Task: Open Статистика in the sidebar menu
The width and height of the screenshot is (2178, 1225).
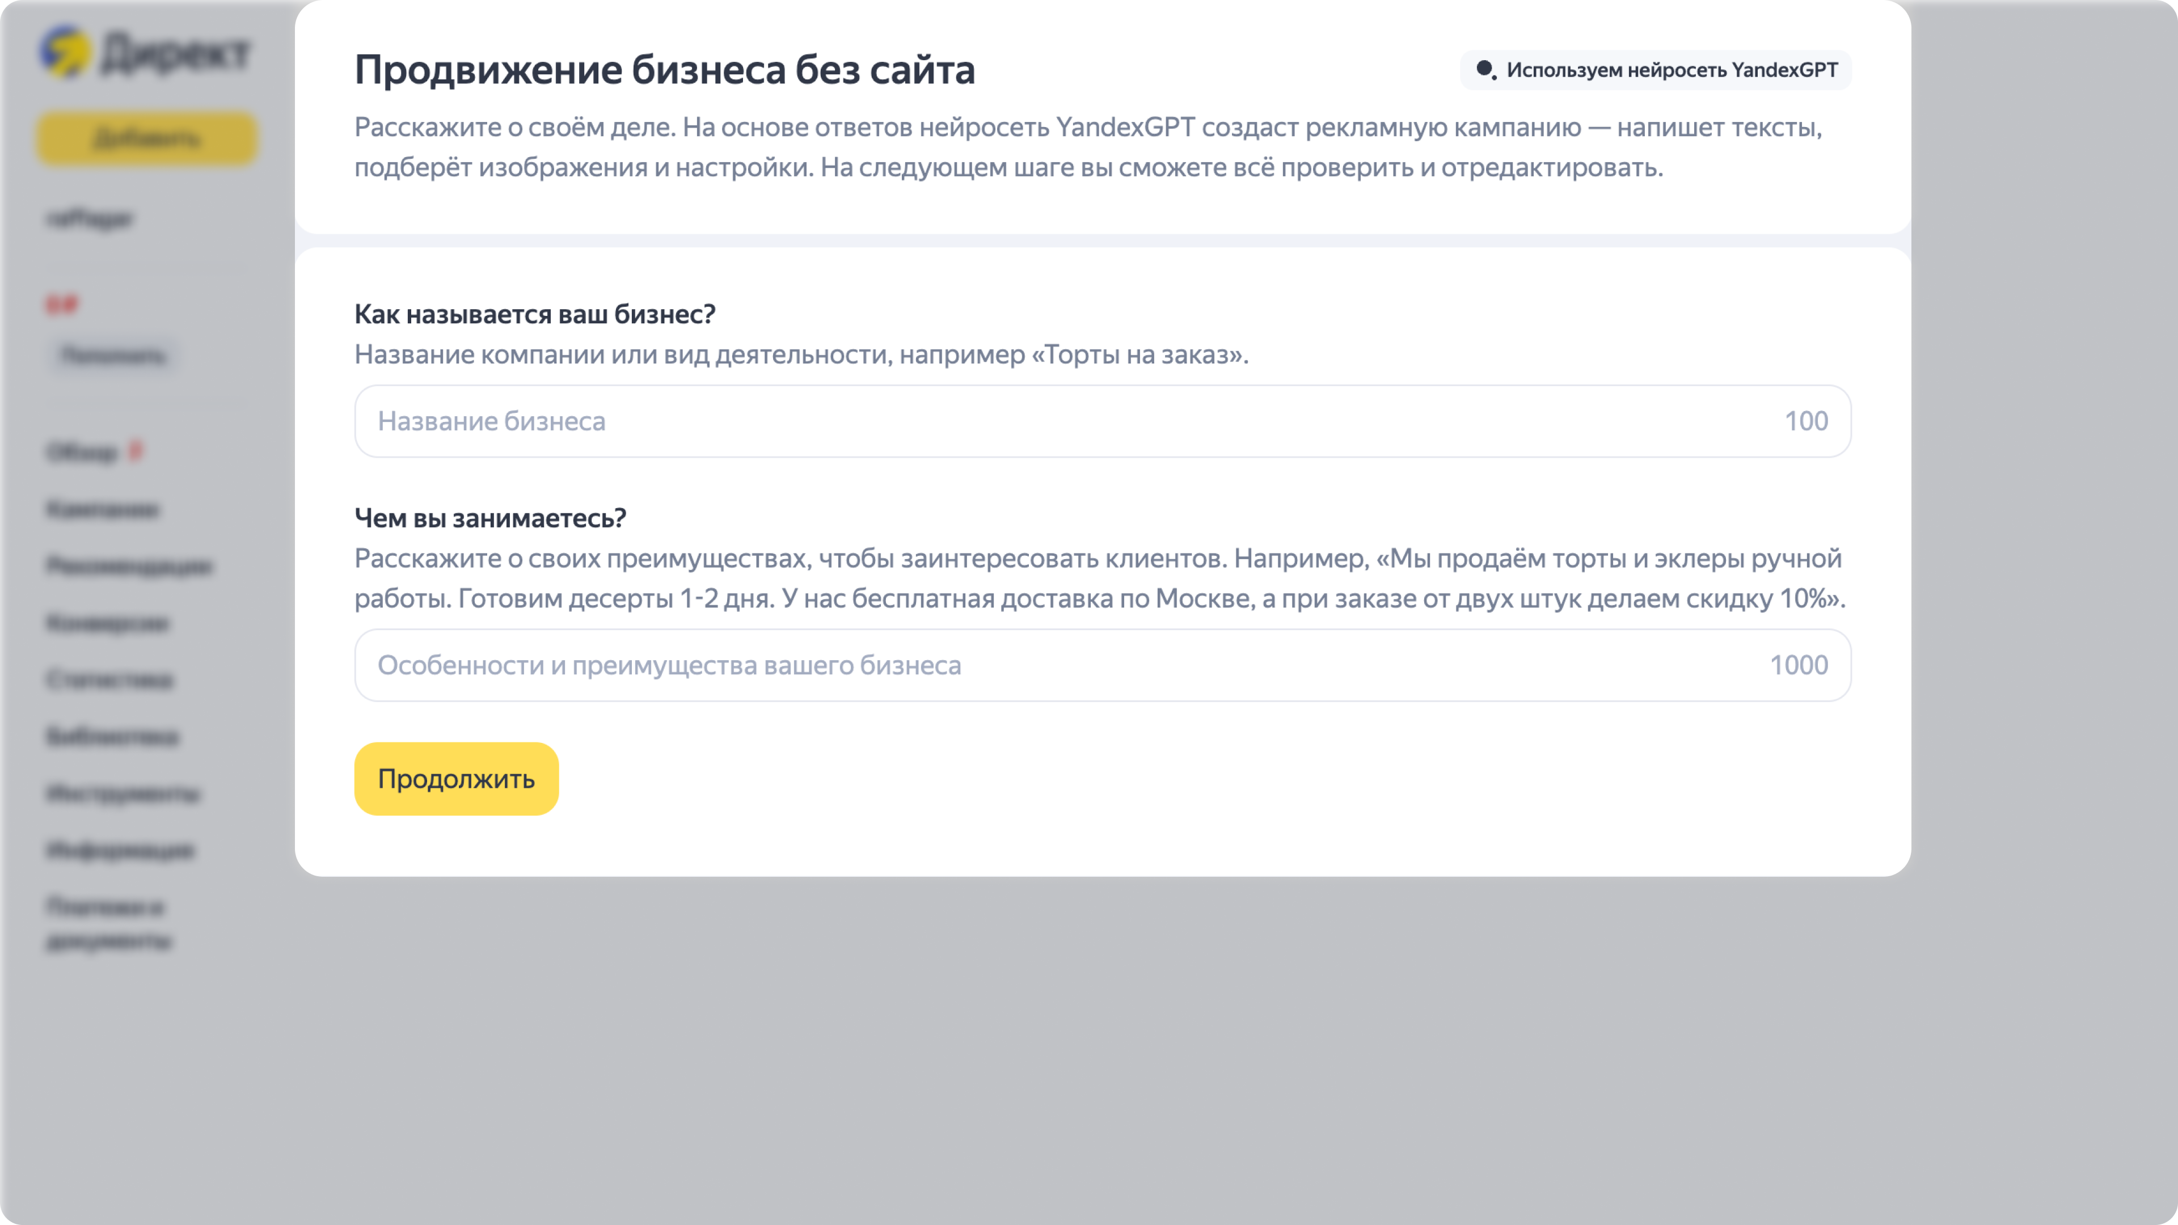Action: point(110,680)
